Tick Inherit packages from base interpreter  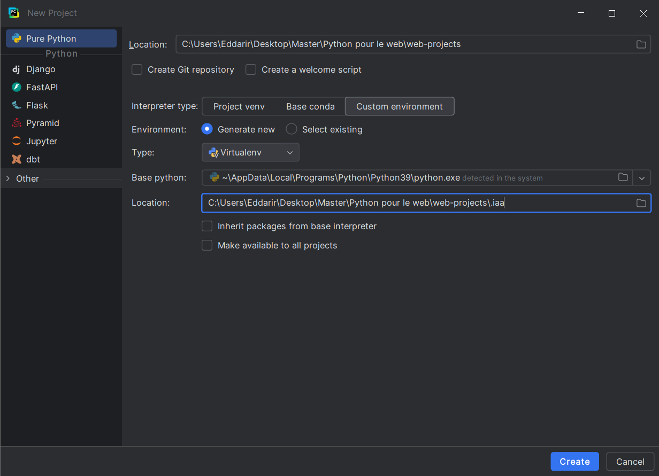coord(207,227)
